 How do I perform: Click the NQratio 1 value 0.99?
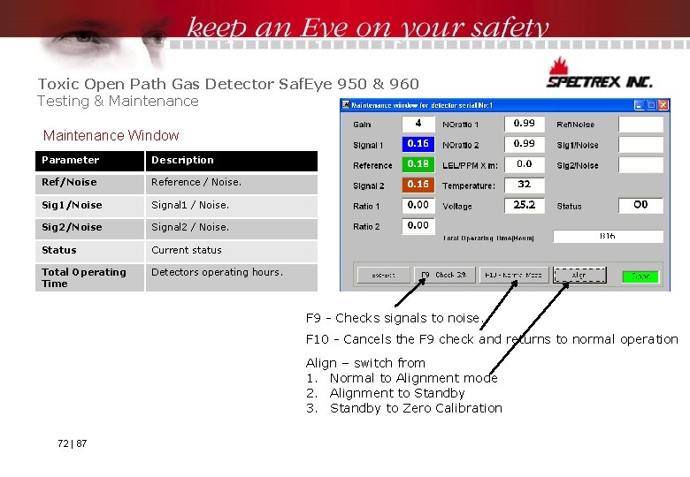point(524,124)
